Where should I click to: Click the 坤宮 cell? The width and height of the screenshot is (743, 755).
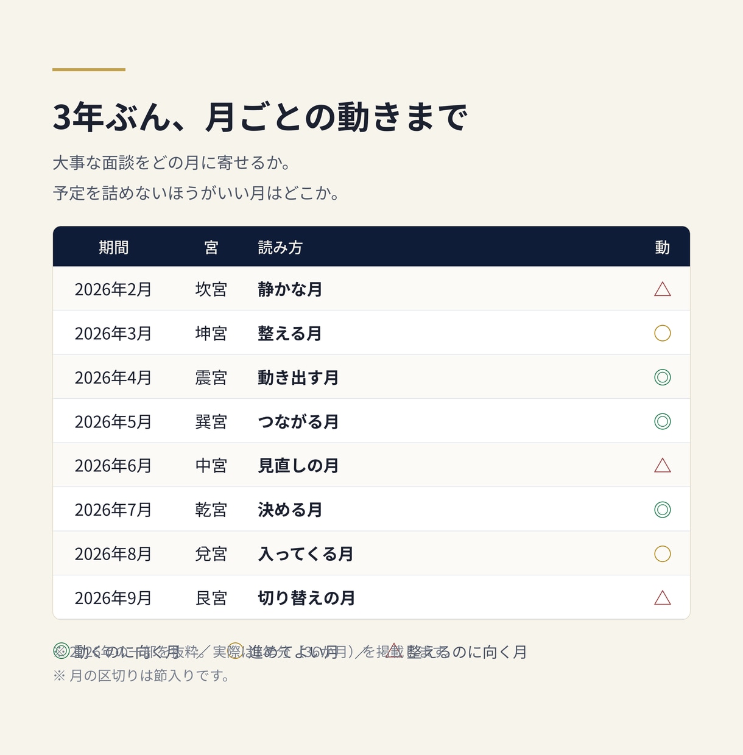[211, 334]
